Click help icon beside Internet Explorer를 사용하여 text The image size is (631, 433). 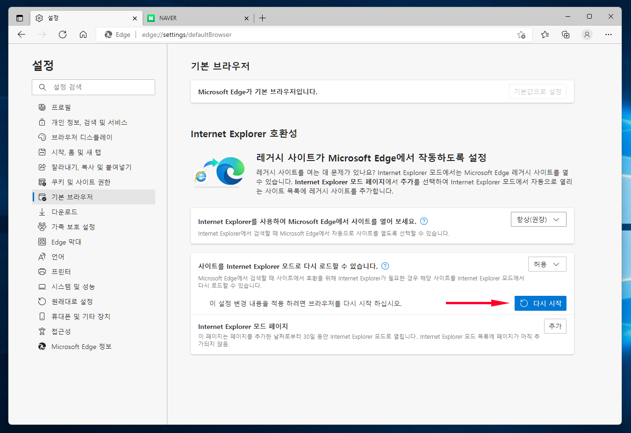tap(424, 221)
